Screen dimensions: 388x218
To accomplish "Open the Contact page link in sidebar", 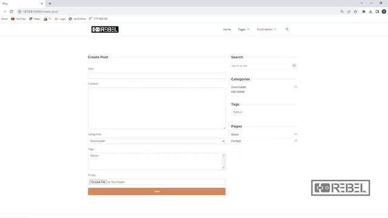I will (x=236, y=141).
